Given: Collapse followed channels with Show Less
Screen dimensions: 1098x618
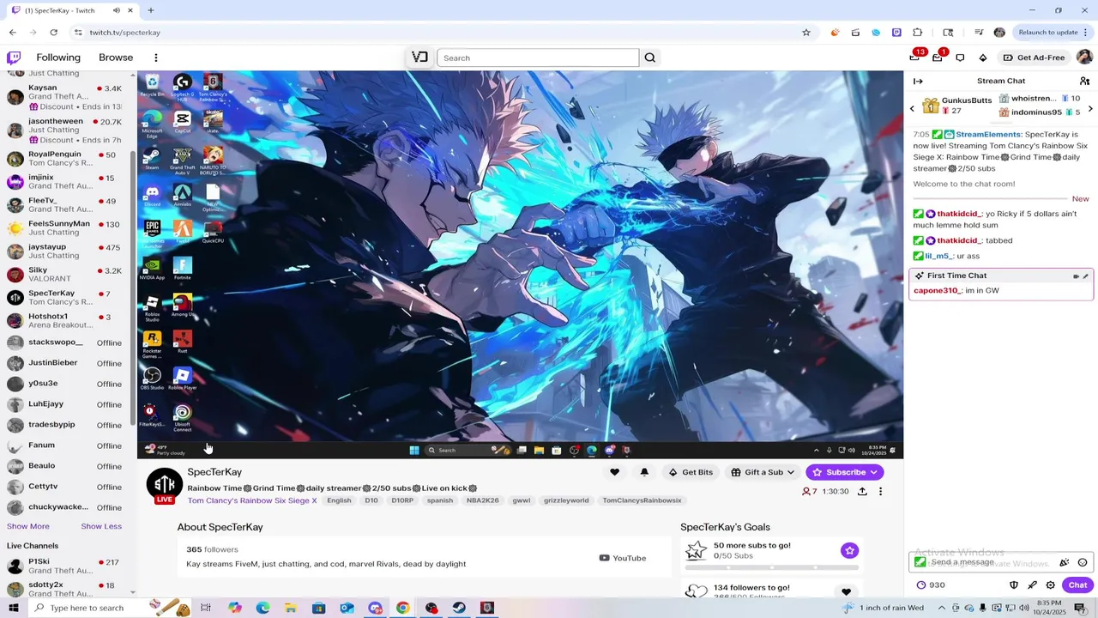Looking at the screenshot, I should 101,526.
